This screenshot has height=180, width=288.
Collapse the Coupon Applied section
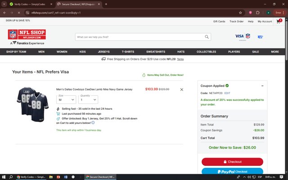pos(262,86)
